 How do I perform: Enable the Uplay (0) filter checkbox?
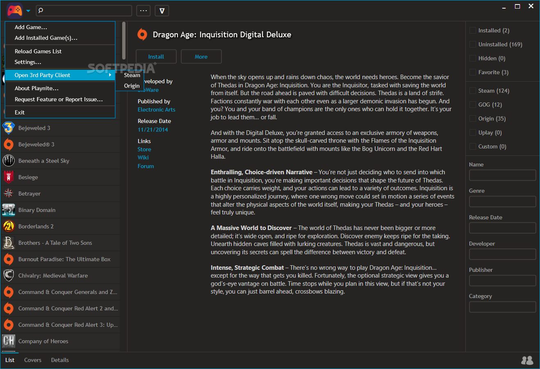473,132
